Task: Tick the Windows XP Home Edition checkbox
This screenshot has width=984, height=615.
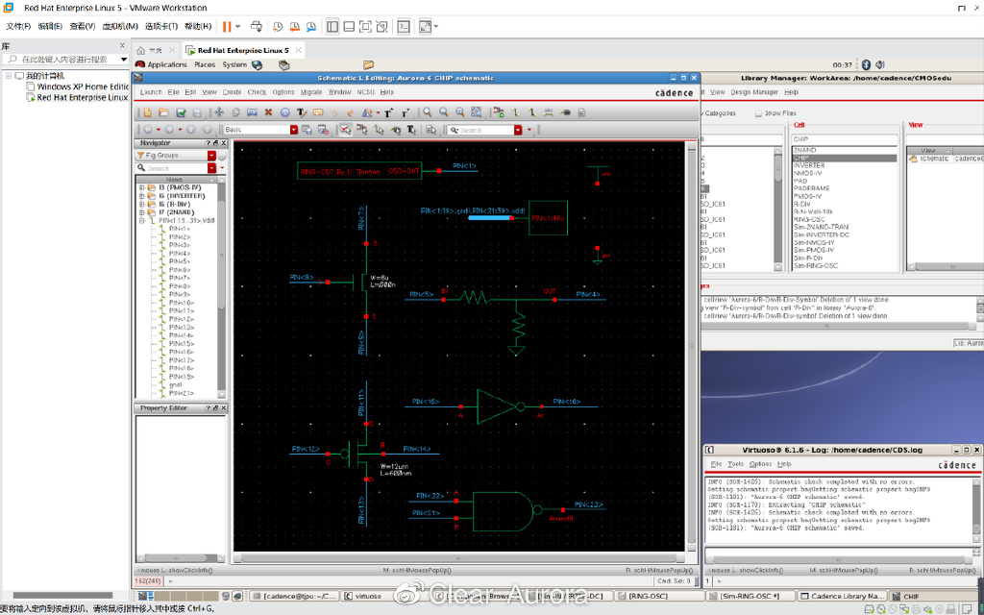Action: pos(31,86)
